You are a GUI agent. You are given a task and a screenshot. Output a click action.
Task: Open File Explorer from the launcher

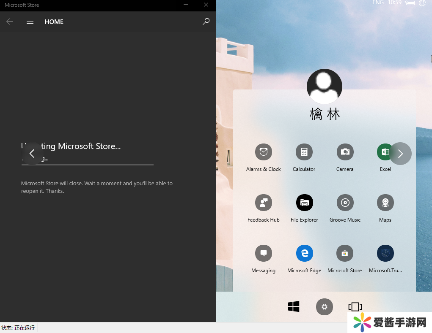(304, 203)
